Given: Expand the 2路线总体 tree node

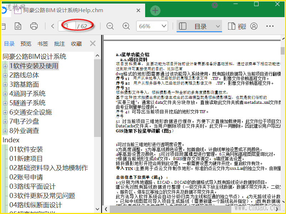Looking at the screenshot, I should [x=5, y=75].
